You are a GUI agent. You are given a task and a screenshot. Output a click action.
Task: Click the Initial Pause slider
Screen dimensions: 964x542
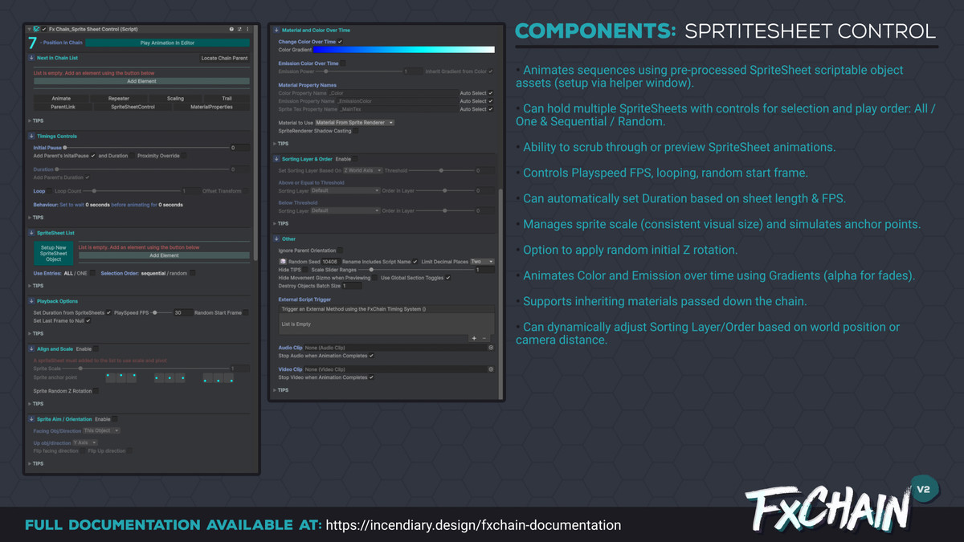[146, 148]
